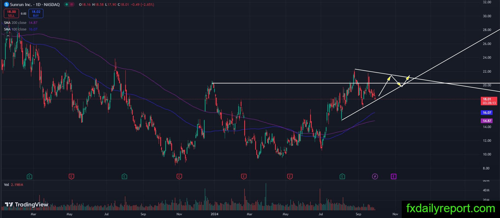Click the 10.00 price-axis label

pyautogui.click(x=487, y=154)
